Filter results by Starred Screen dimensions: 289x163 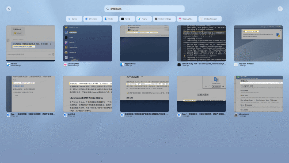(x=74, y=19)
